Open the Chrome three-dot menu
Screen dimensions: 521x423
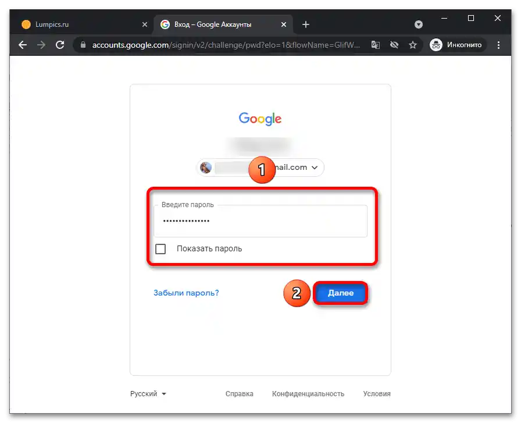(x=498, y=45)
